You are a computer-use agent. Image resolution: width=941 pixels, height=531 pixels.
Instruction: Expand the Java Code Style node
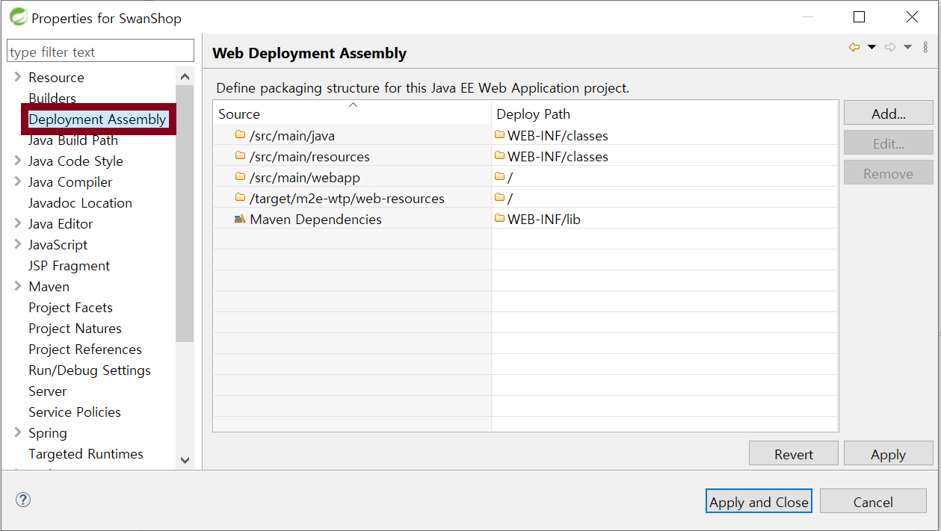(17, 161)
